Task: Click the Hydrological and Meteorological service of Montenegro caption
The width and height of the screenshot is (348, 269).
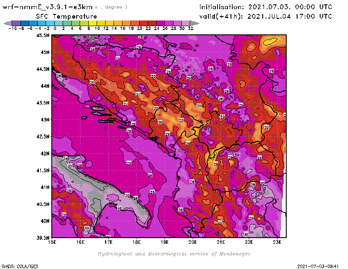Action: click(x=174, y=254)
